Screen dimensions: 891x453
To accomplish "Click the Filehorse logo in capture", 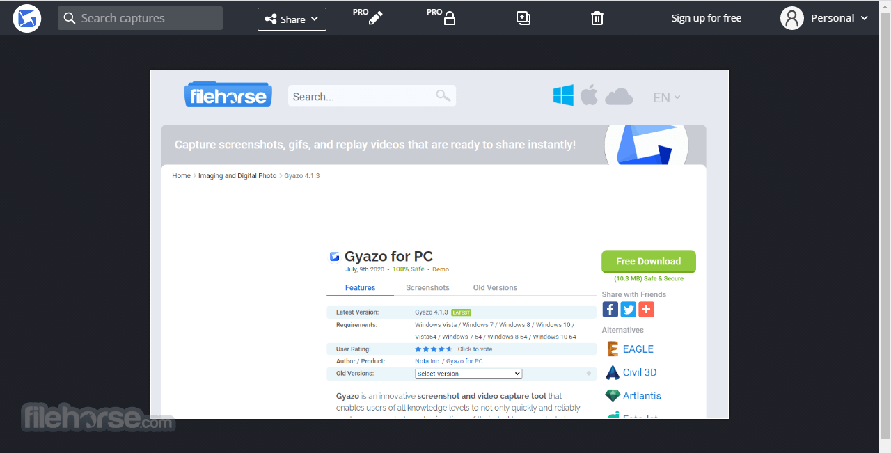I will coord(228,95).
